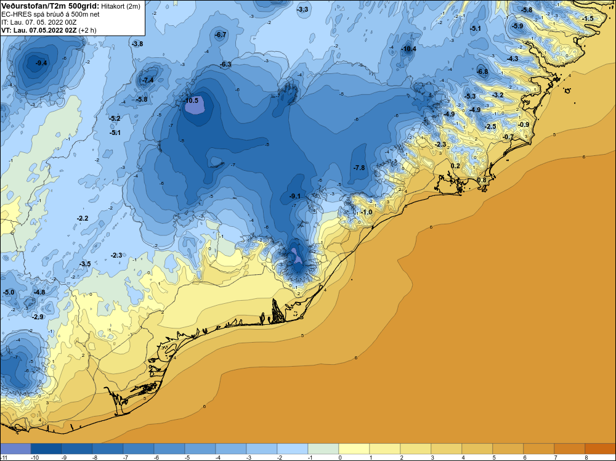Click the -0.7 temperature label near the coast
This screenshot has height=461, width=616.
(508, 137)
